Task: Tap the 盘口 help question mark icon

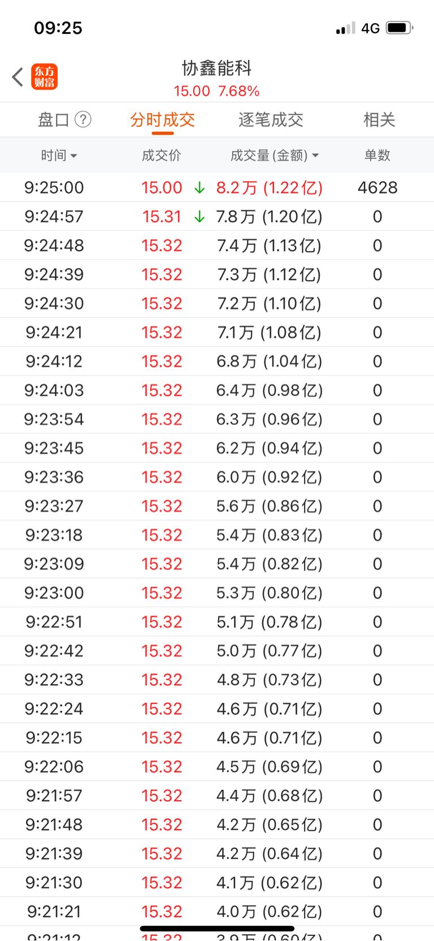Action: pos(83,119)
